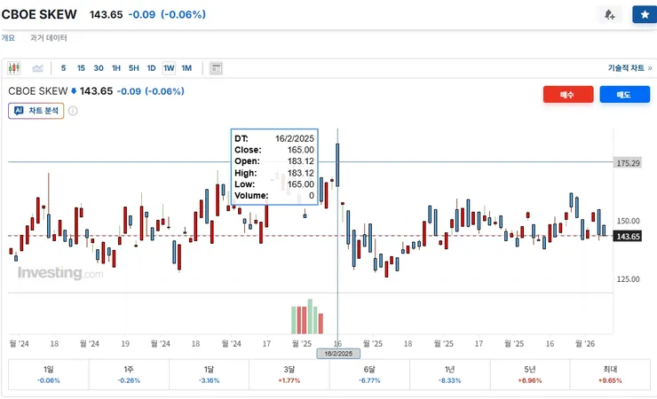This screenshot has height=399, width=657.
Task: Click the 125.00 price axis label
Action: (628, 279)
